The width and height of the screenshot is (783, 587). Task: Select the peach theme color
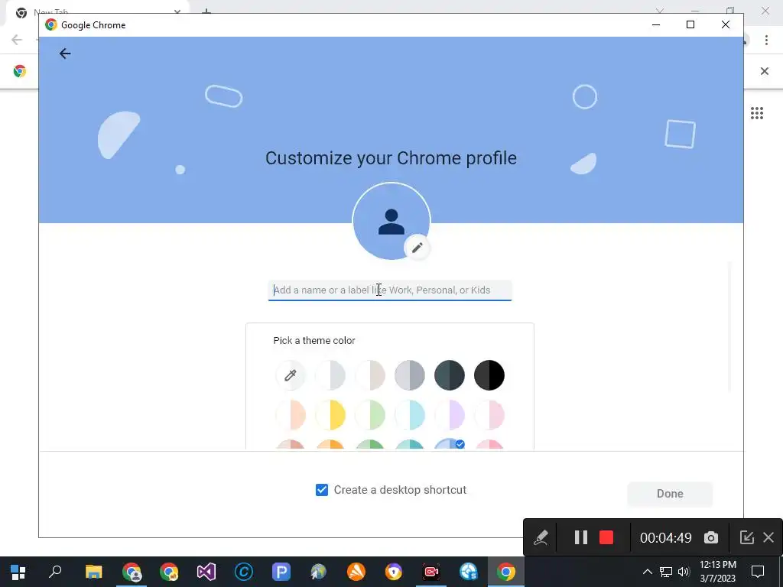pos(290,415)
